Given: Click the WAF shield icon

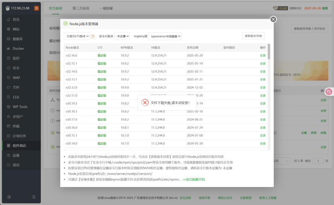Looking at the screenshot, I should (9, 77).
